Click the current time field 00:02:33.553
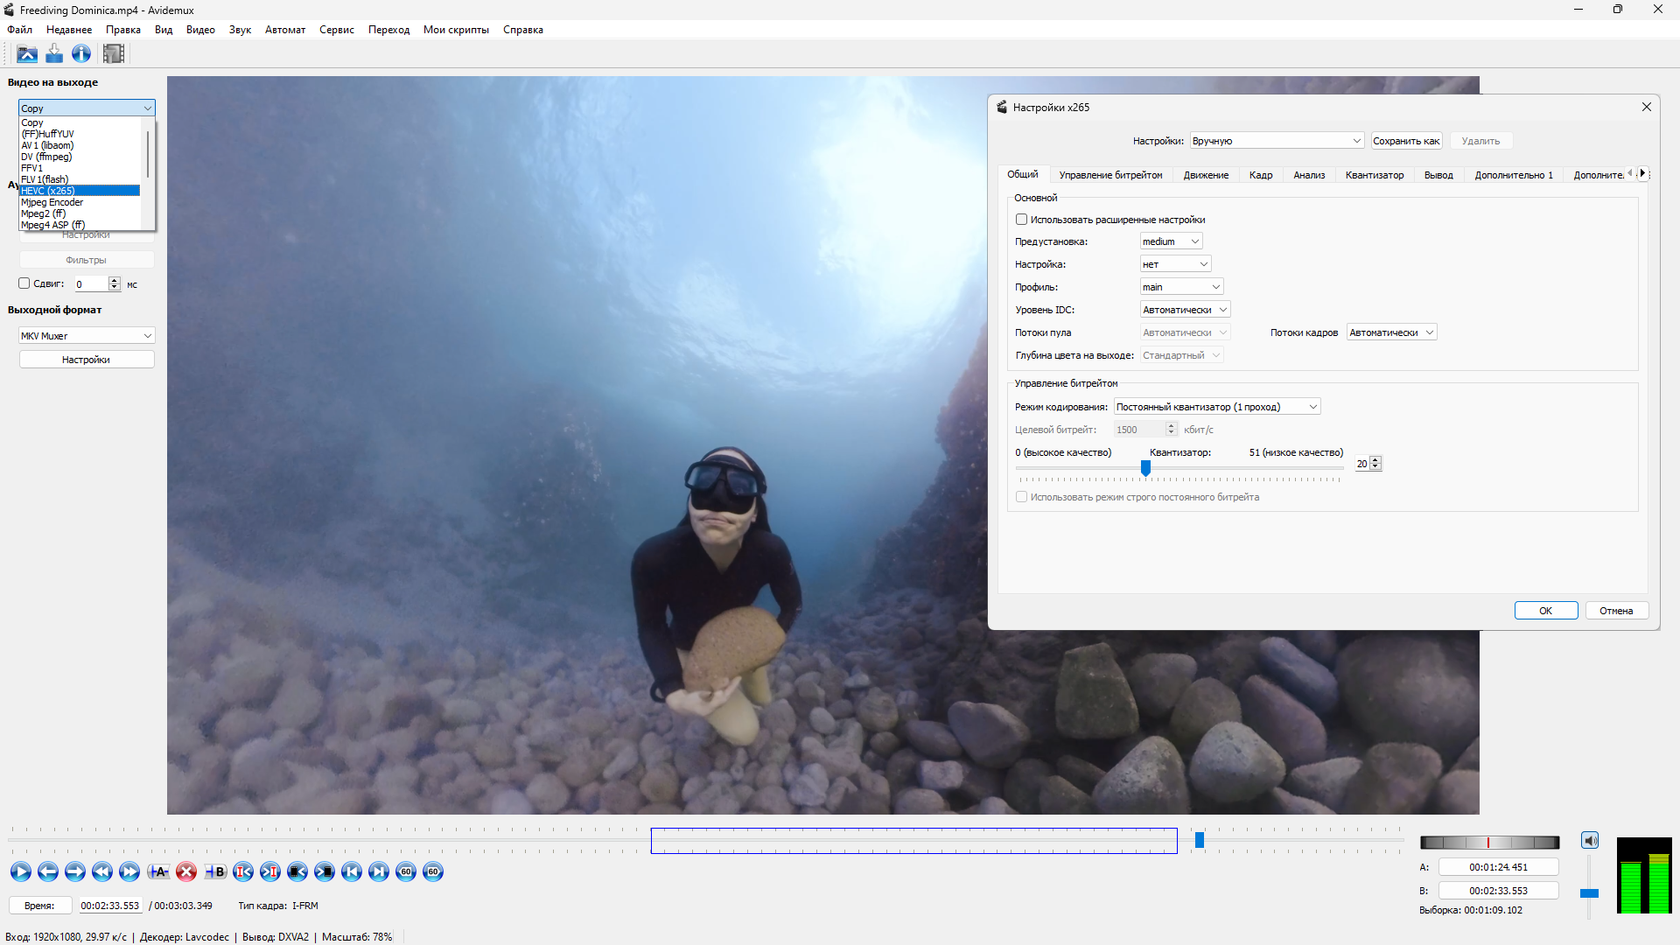 [110, 906]
